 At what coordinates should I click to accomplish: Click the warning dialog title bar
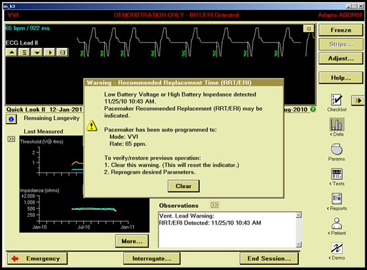click(x=183, y=83)
